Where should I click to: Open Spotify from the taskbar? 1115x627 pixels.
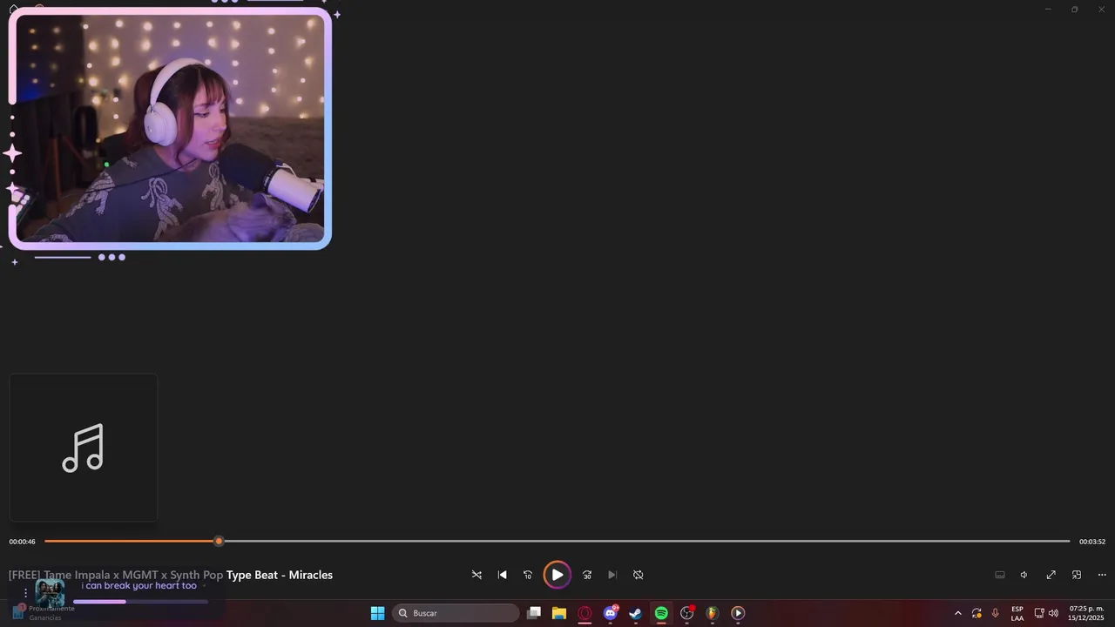[x=661, y=613]
